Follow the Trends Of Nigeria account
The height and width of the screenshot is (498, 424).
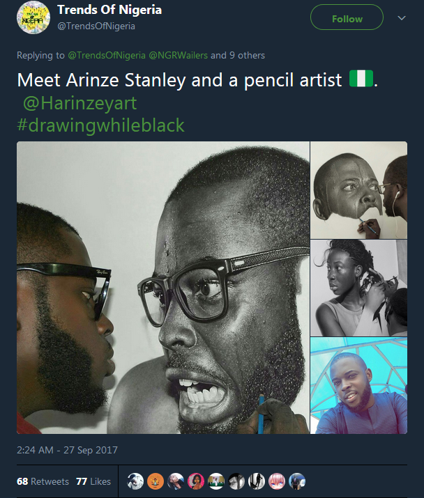coord(347,18)
